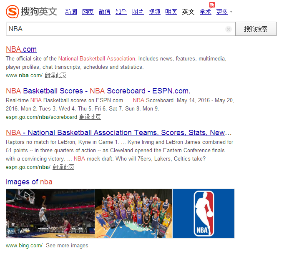
Task: Open the 明医 tab
Action: pos(171,12)
